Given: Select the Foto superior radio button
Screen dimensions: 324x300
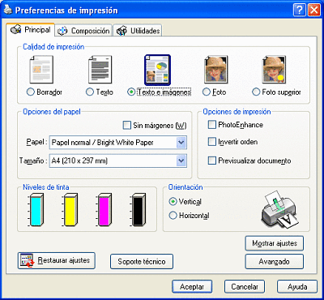Looking at the screenshot, I should [256, 92].
